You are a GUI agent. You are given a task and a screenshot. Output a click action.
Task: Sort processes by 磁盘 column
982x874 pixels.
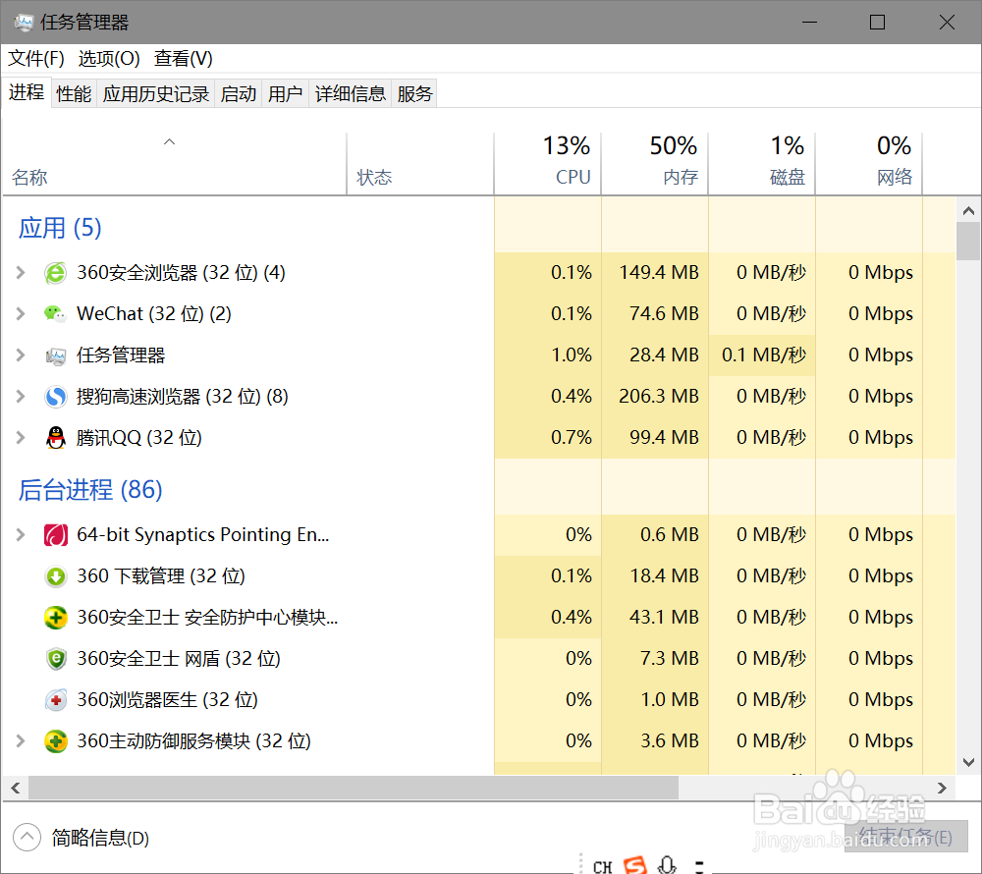[x=762, y=164]
